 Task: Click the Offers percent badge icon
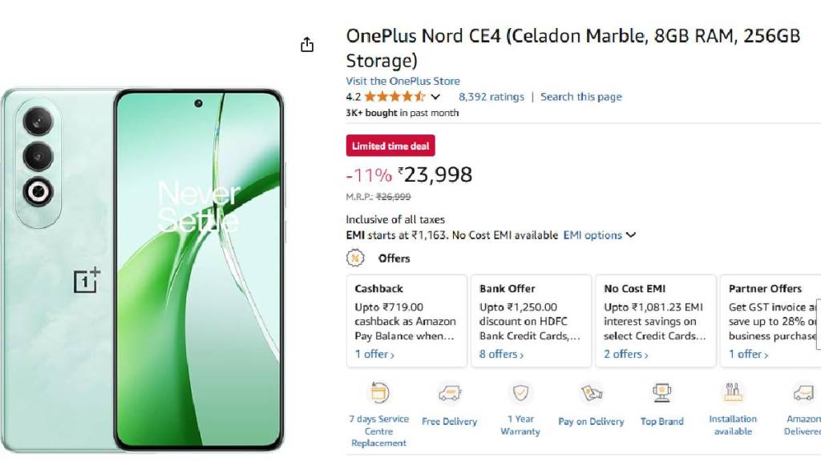click(x=355, y=259)
